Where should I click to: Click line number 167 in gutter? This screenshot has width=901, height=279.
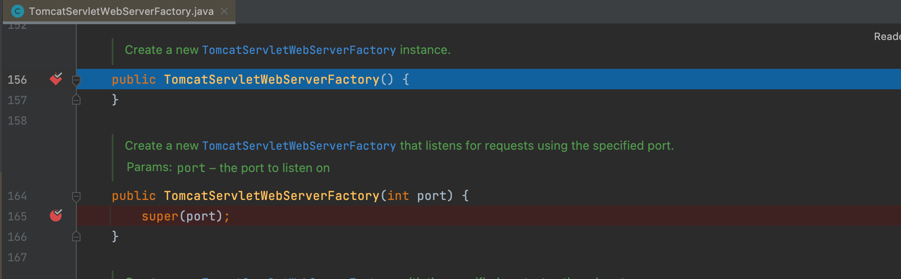17,257
